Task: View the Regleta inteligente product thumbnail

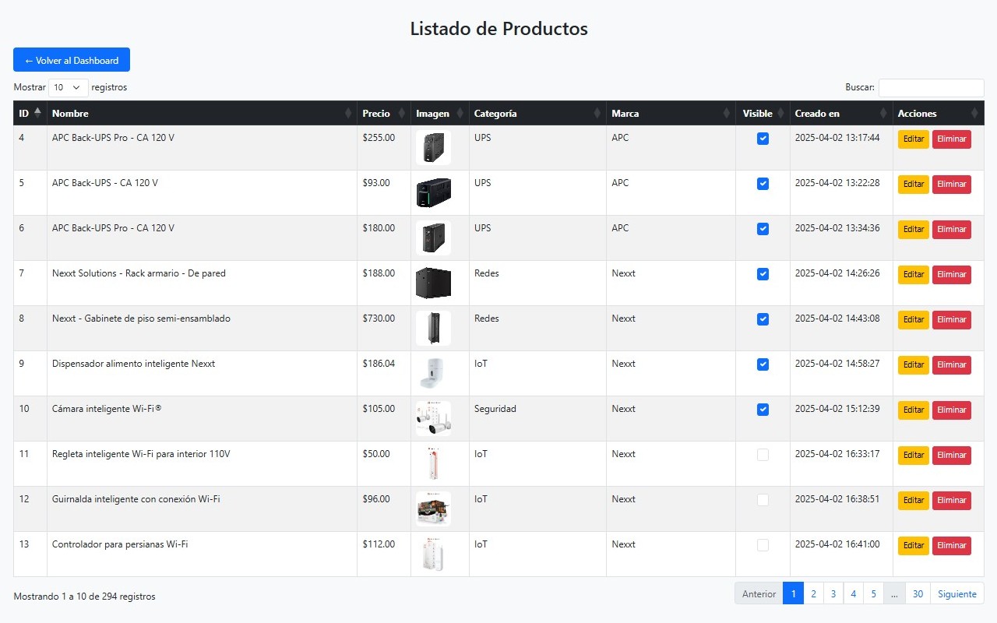Action: click(x=433, y=464)
